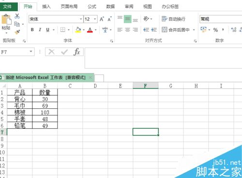The width and height of the screenshot is (242, 178).
Task: Increase font size with large A
Action: coord(102,19)
